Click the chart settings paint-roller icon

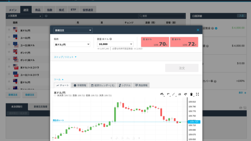click(186, 94)
